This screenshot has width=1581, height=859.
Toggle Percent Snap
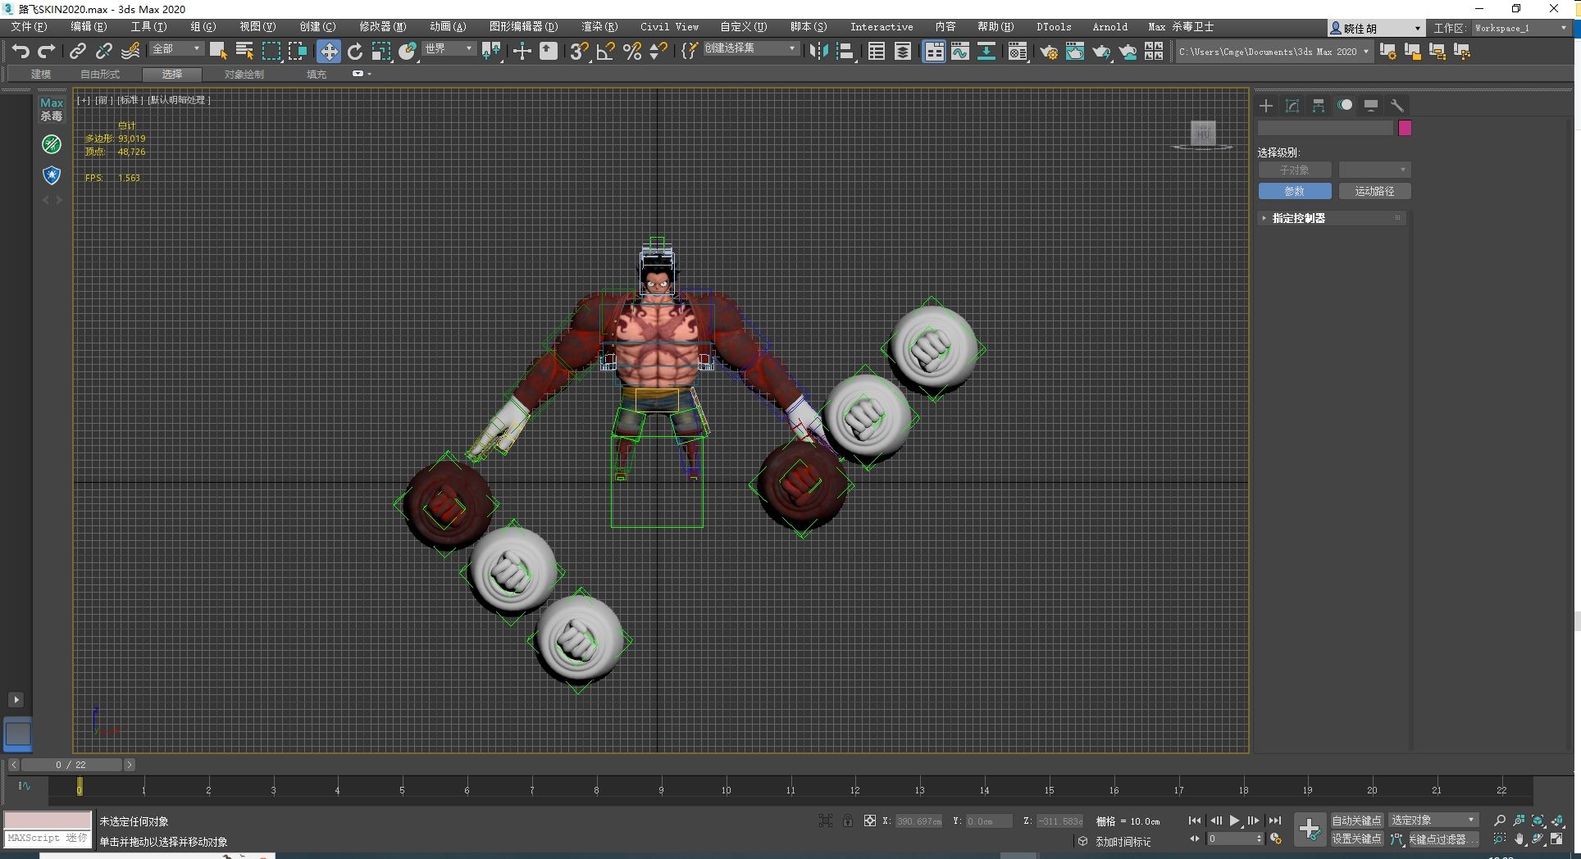tap(632, 51)
